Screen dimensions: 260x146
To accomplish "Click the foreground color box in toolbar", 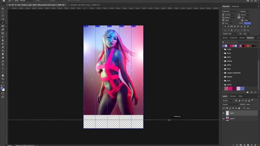I will (x=2, y=88).
